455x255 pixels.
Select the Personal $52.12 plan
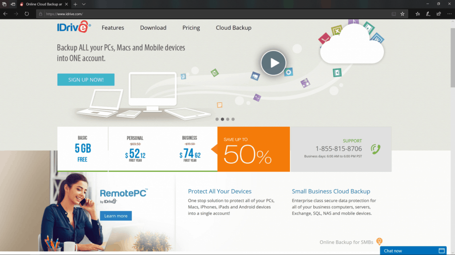pyautogui.click(x=135, y=149)
